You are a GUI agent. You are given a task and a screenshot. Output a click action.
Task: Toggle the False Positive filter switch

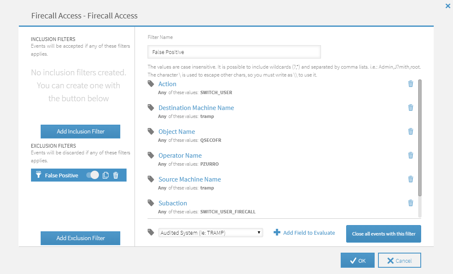pyautogui.click(x=93, y=175)
